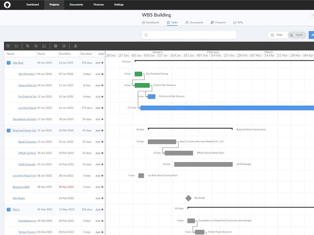Print the Gantt chart
The image size is (314, 235).
point(56,46)
